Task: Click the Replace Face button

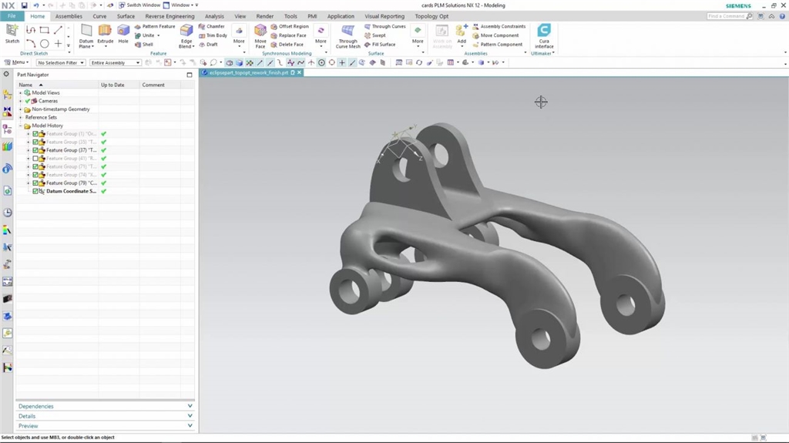Action: (x=292, y=35)
